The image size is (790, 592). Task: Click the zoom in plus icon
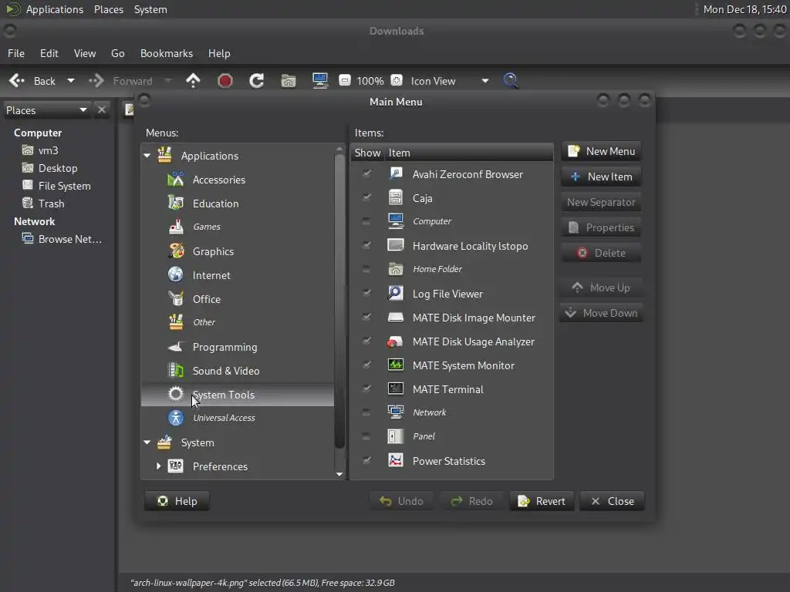point(397,80)
